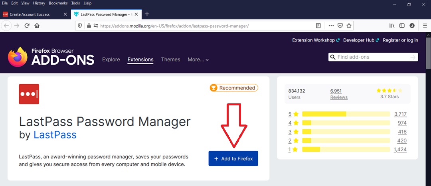Open Firefox account avatar
431x186 pixels.
(x=412, y=26)
